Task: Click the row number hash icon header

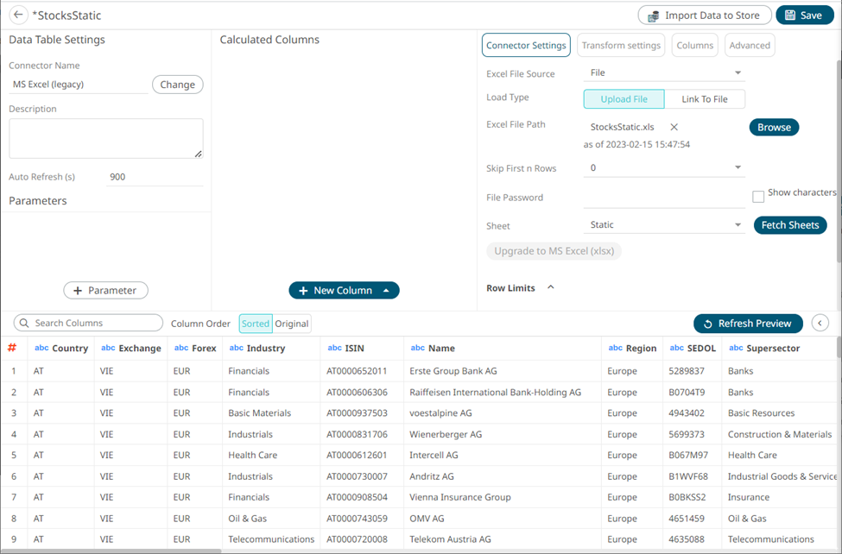Action: tap(12, 348)
